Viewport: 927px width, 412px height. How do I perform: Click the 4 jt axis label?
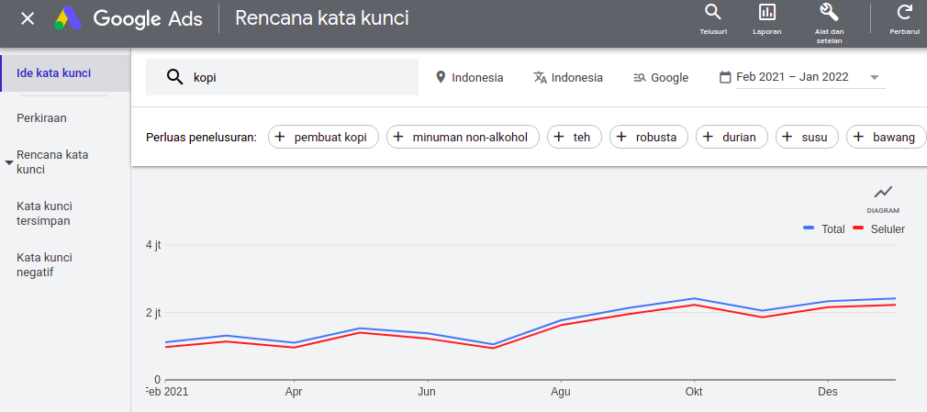[153, 245]
